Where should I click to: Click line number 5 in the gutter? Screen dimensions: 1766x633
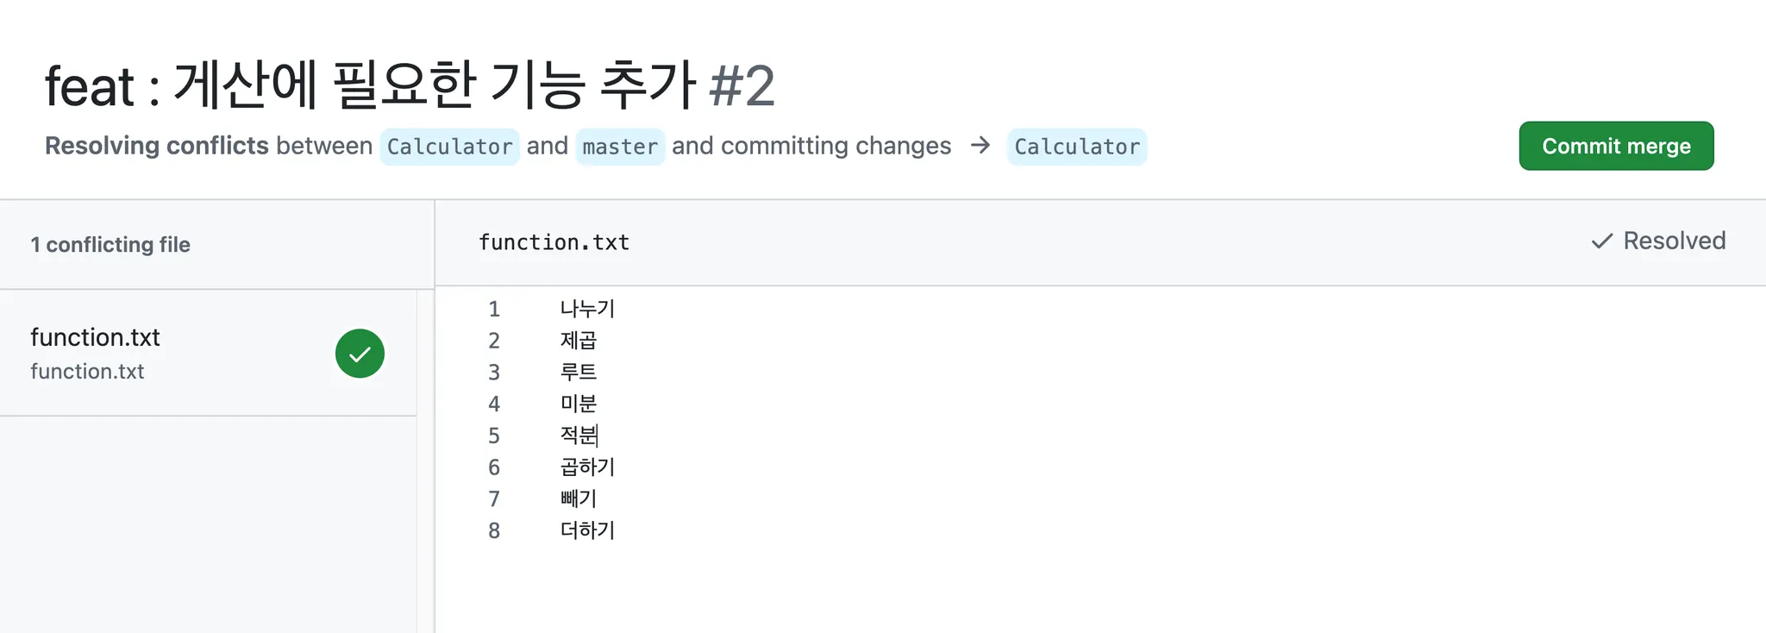click(x=494, y=436)
